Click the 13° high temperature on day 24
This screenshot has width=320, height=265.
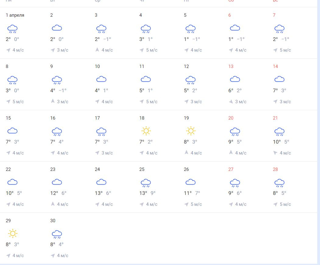click(99, 193)
